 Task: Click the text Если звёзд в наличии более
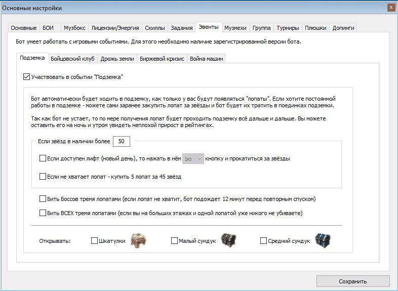point(74,141)
